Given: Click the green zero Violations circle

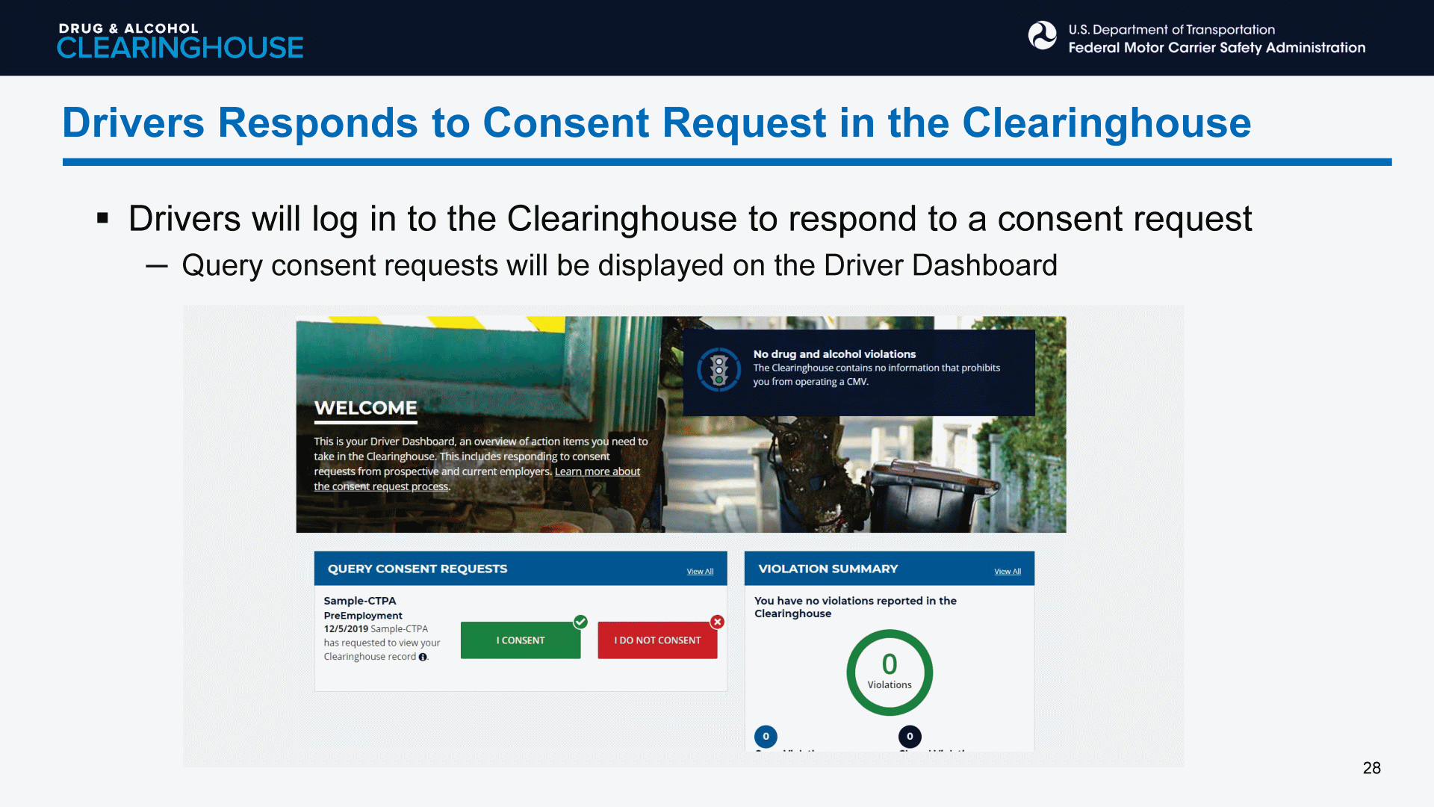Looking at the screenshot, I should coord(889,672).
